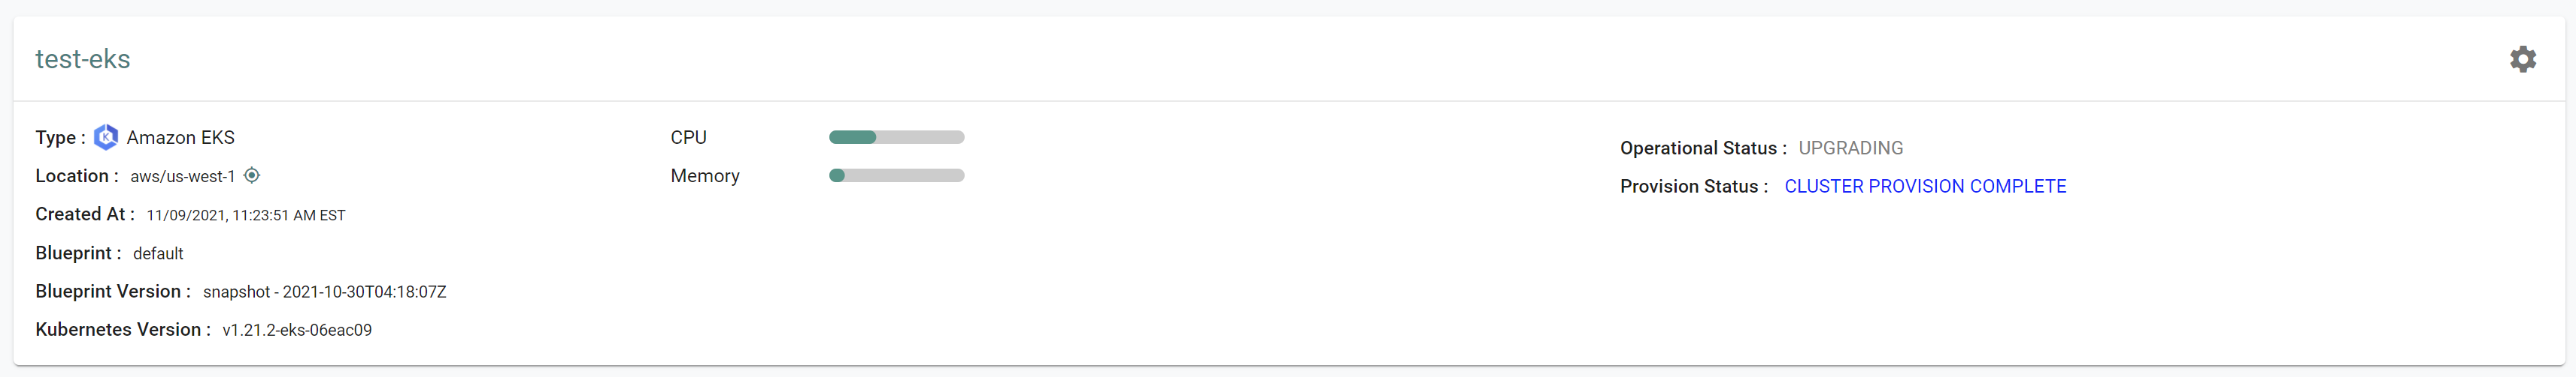Viewport: 2576px width, 377px height.
Task: Select the UPGRADING operational status text
Action: tap(1850, 148)
